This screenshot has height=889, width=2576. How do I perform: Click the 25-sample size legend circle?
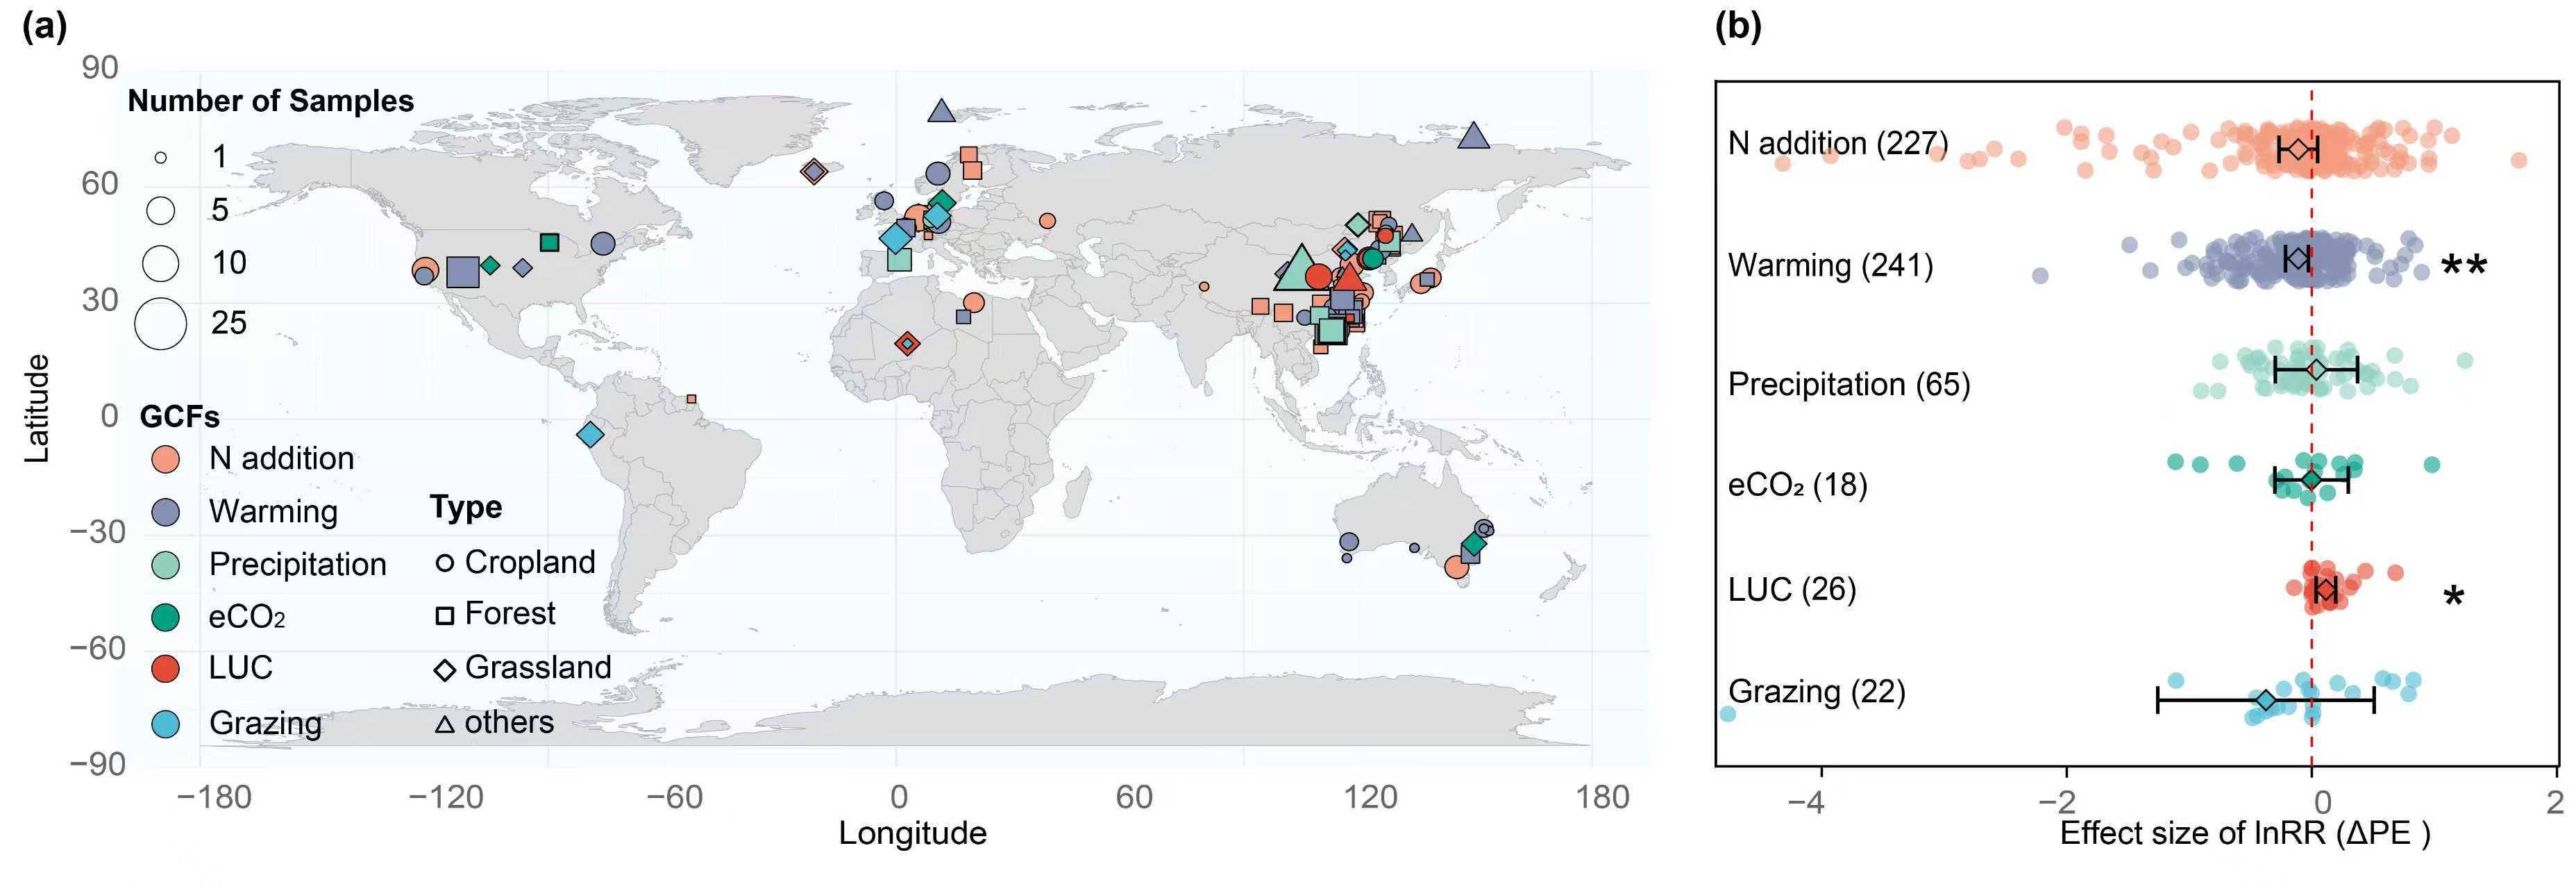click(161, 323)
